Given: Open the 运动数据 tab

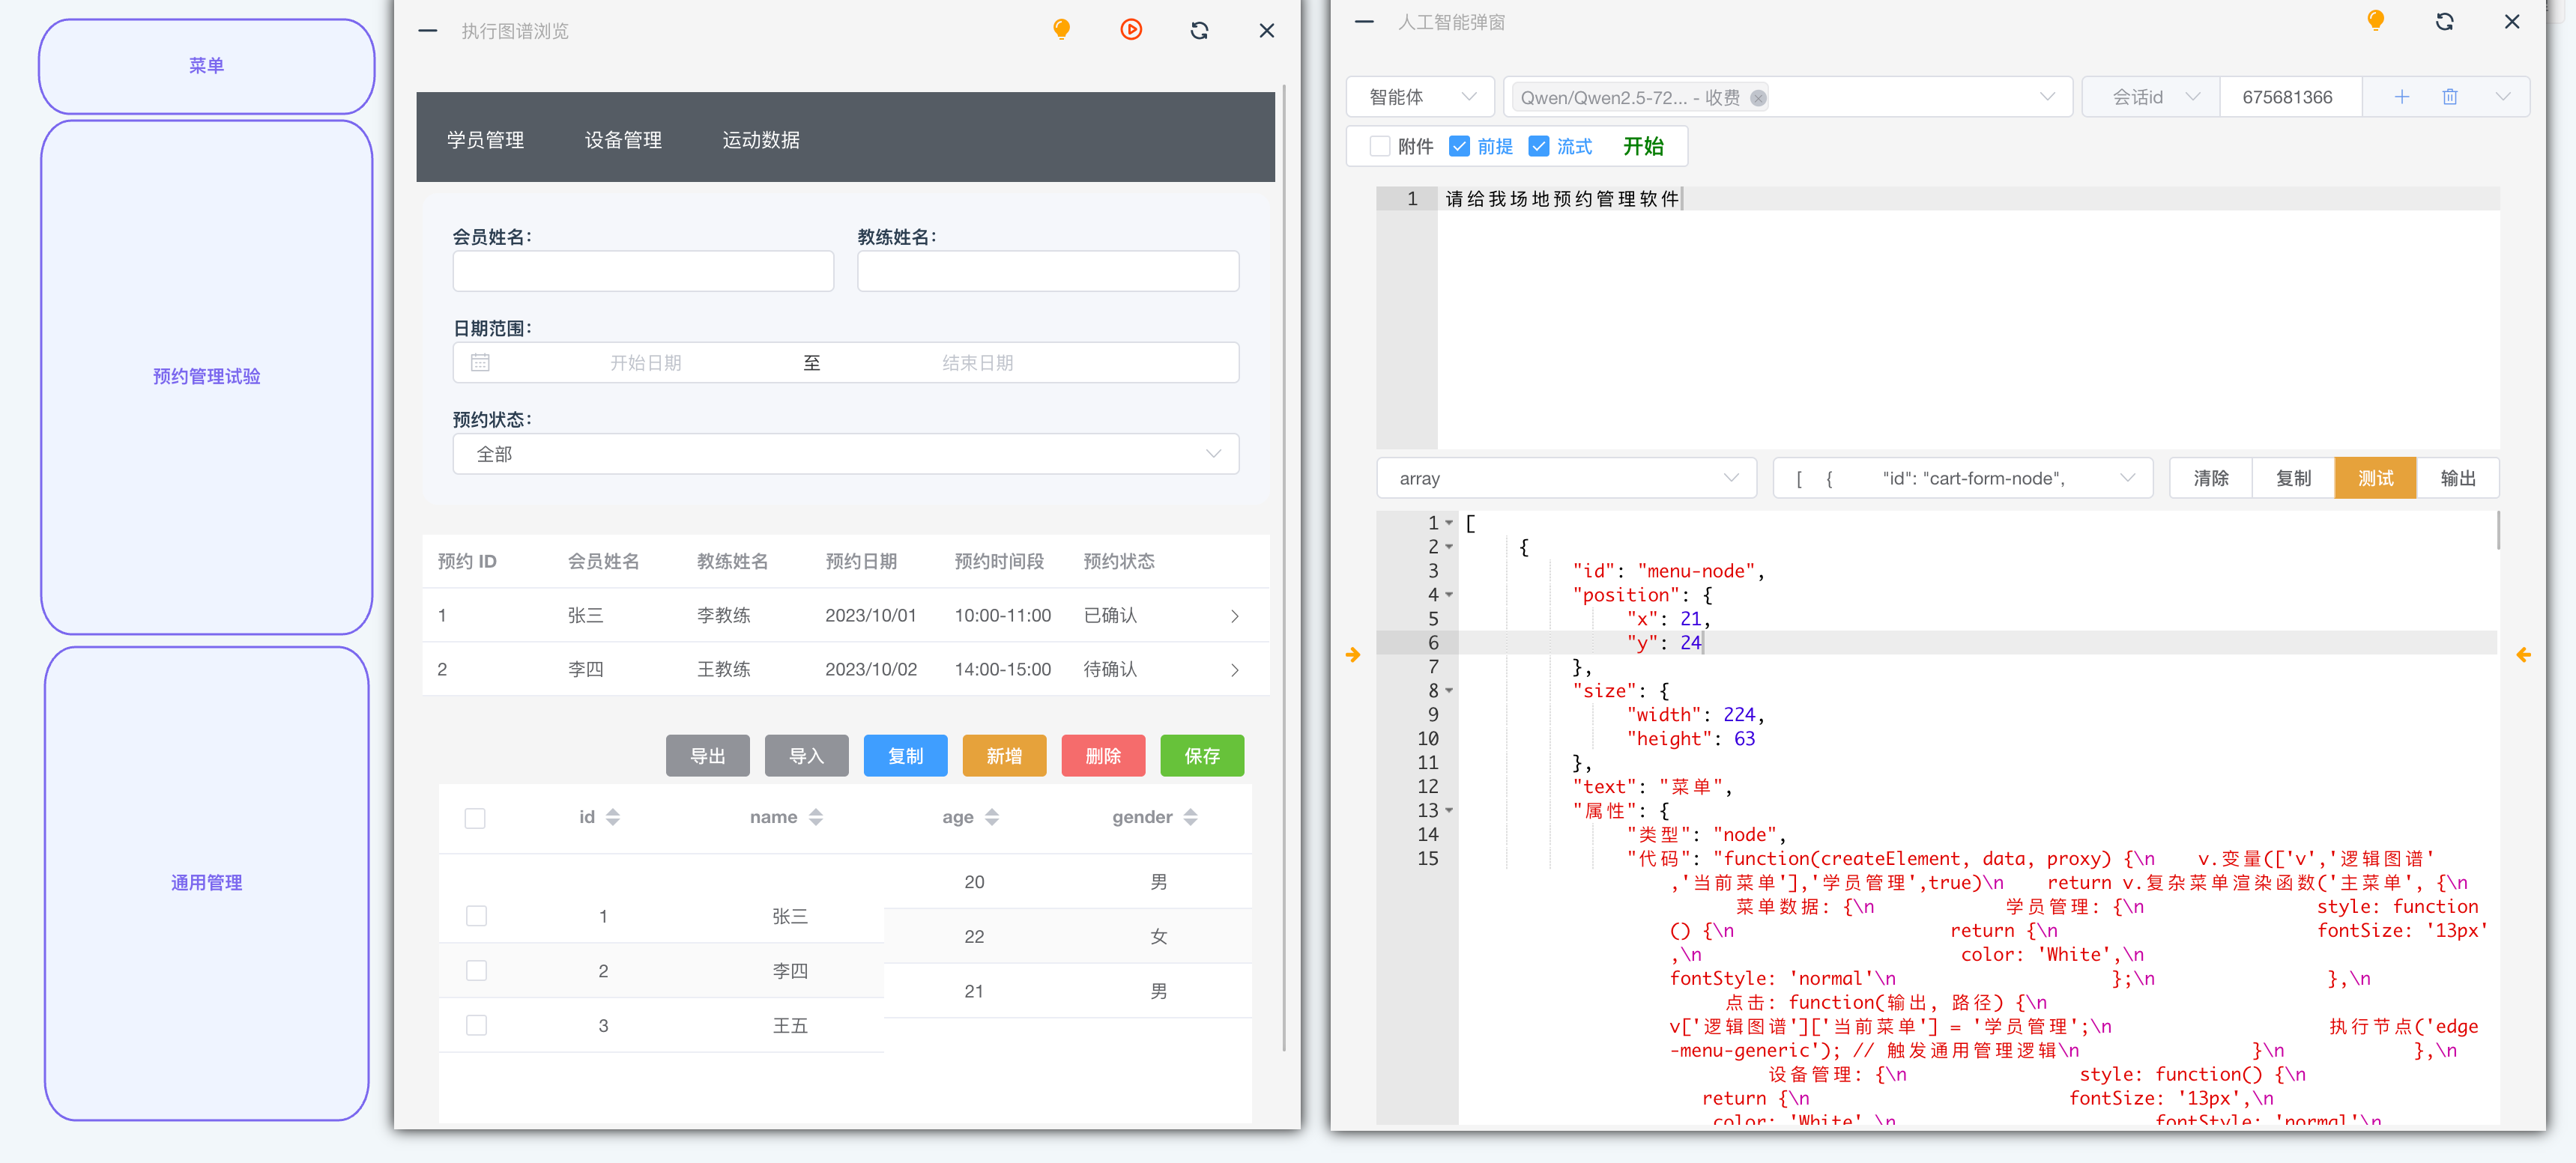Looking at the screenshot, I should [761, 140].
